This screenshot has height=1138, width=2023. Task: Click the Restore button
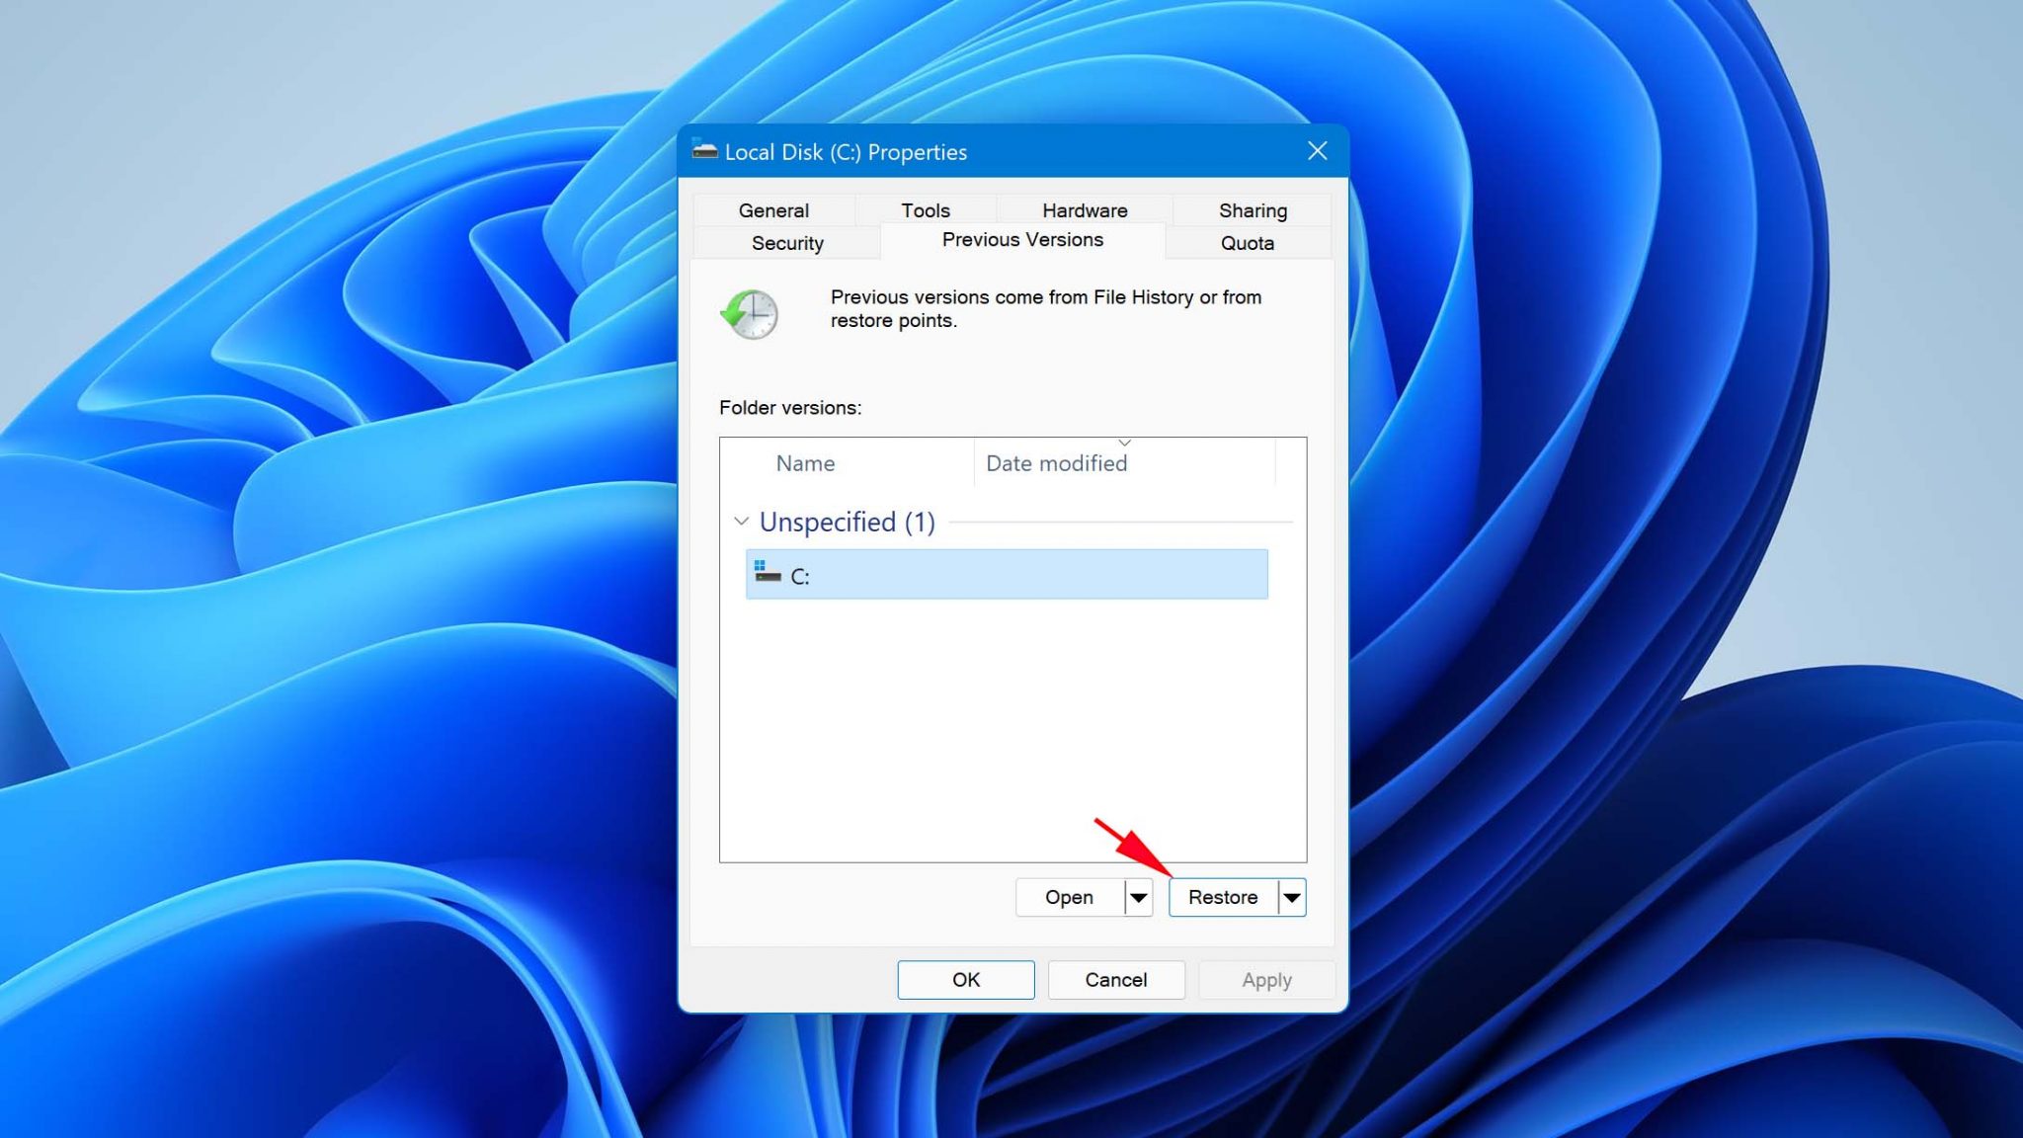tap(1223, 896)
